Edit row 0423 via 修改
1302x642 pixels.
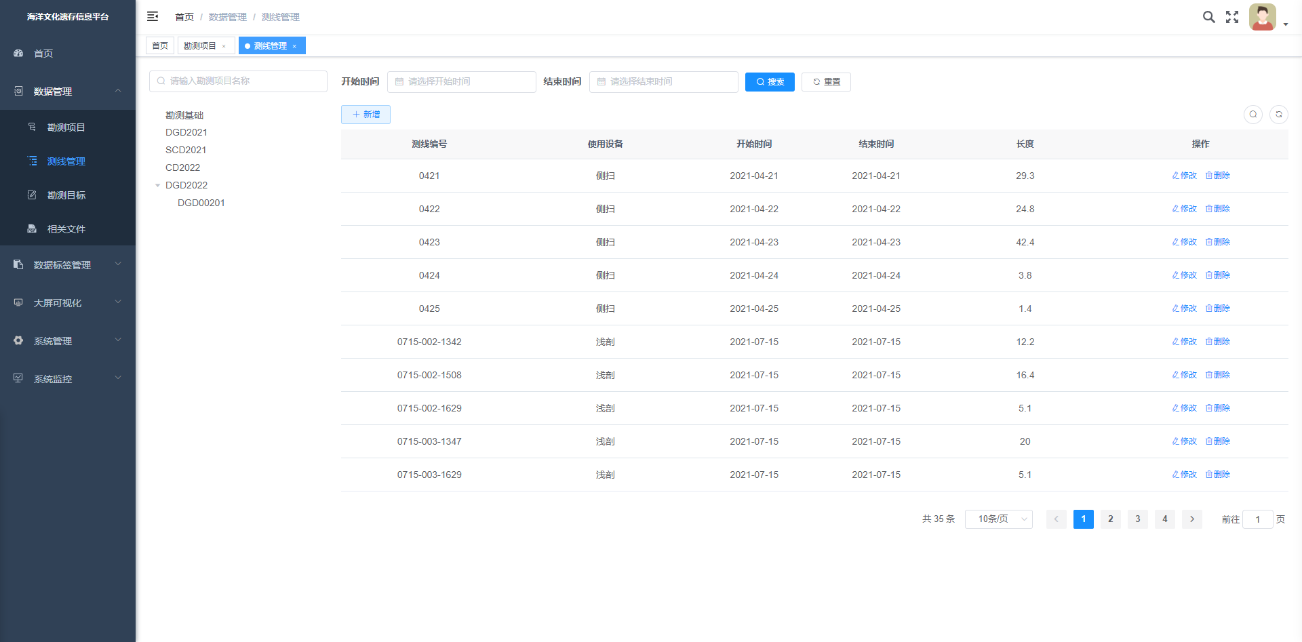click(1185, 242)
